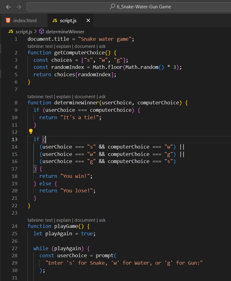Viewport: 231px width, 281px height.
Task: Click tabnine 'test' above playGame
Action: (49, 220)
